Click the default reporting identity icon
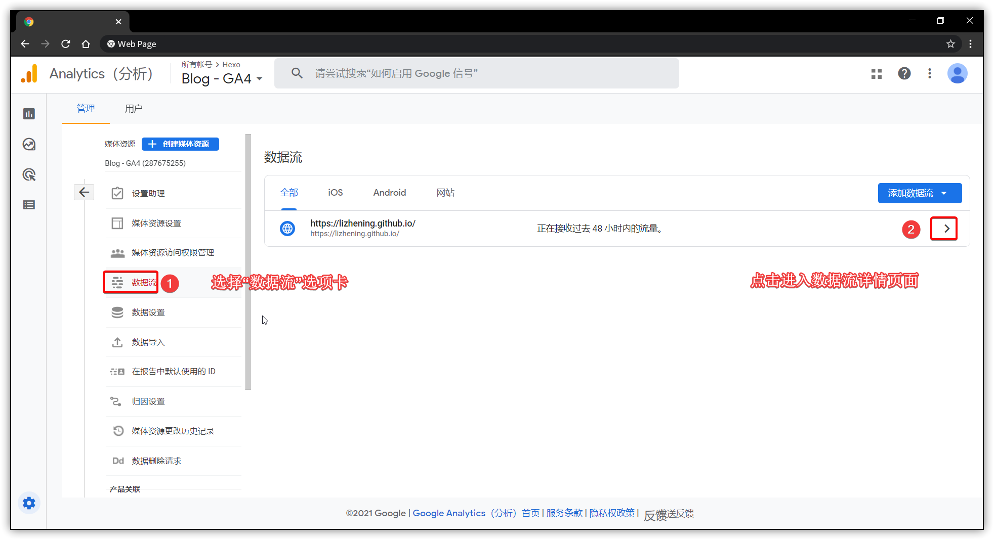Viewport: 994px width, 540px height. [117, 372]
